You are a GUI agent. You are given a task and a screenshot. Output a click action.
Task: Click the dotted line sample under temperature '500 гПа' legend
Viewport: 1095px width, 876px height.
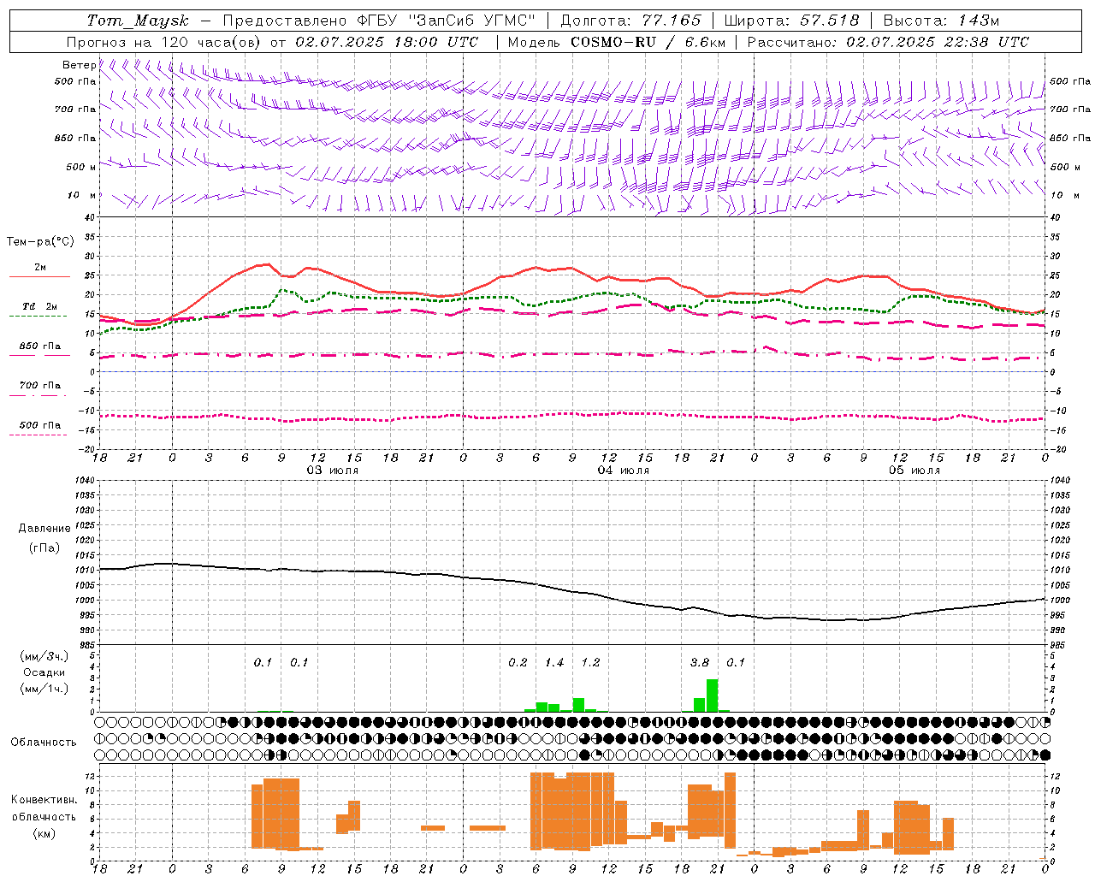(38, 435)
